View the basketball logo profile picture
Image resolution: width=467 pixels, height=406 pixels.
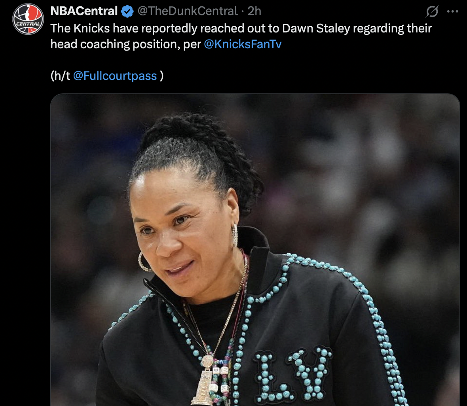pyautogui.click(x=28, y=19)
